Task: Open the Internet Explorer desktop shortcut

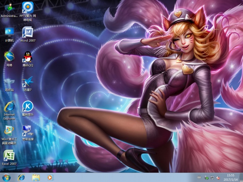Action: [9, 107]
